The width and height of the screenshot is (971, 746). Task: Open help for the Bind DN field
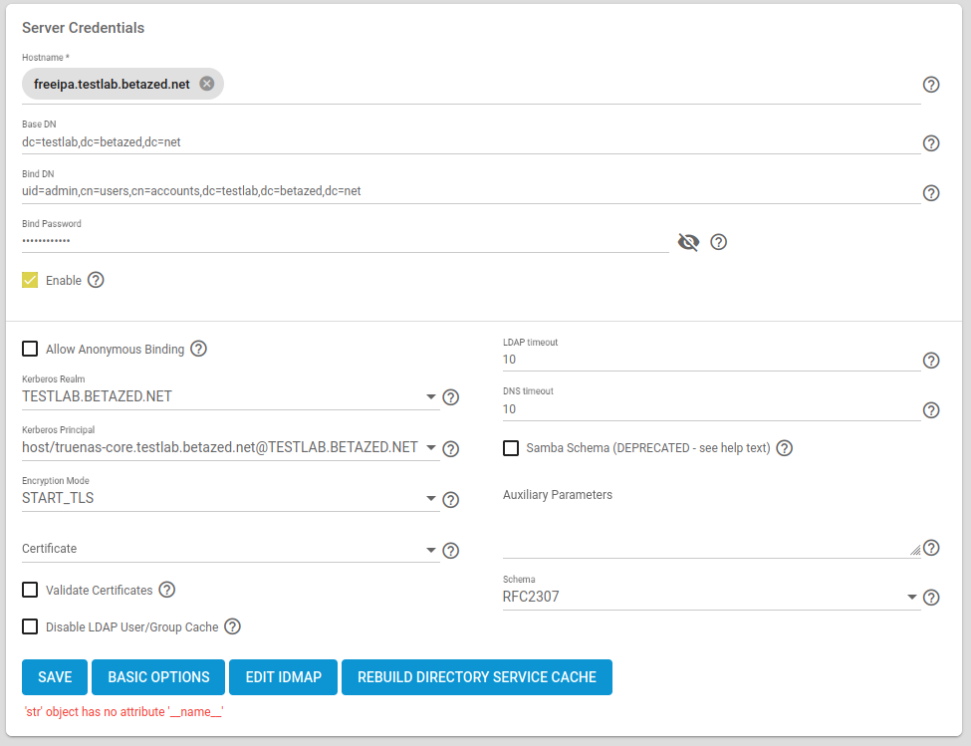[931, 193]
